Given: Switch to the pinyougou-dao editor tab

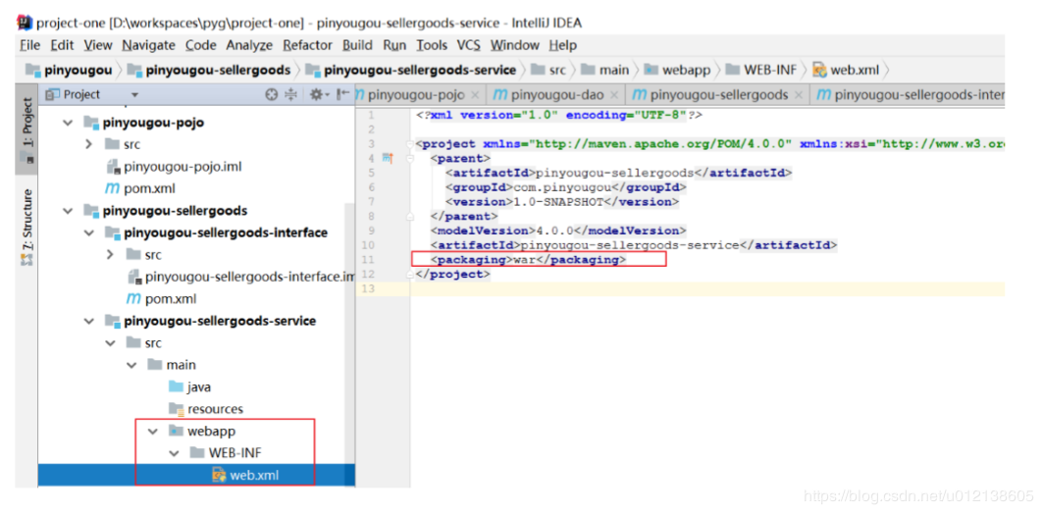Looking at the screenshot, I should (x=556, y=95).
